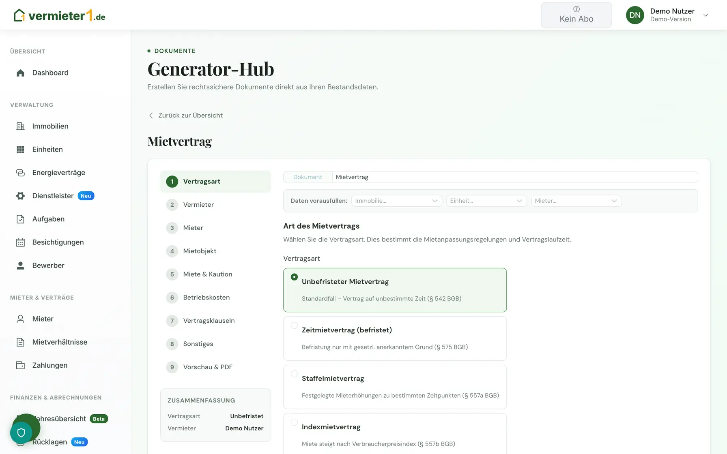Go to Vermieter step
Image resolution: width=727 pixels, height=454 pixels.
(x=215, y=205)
